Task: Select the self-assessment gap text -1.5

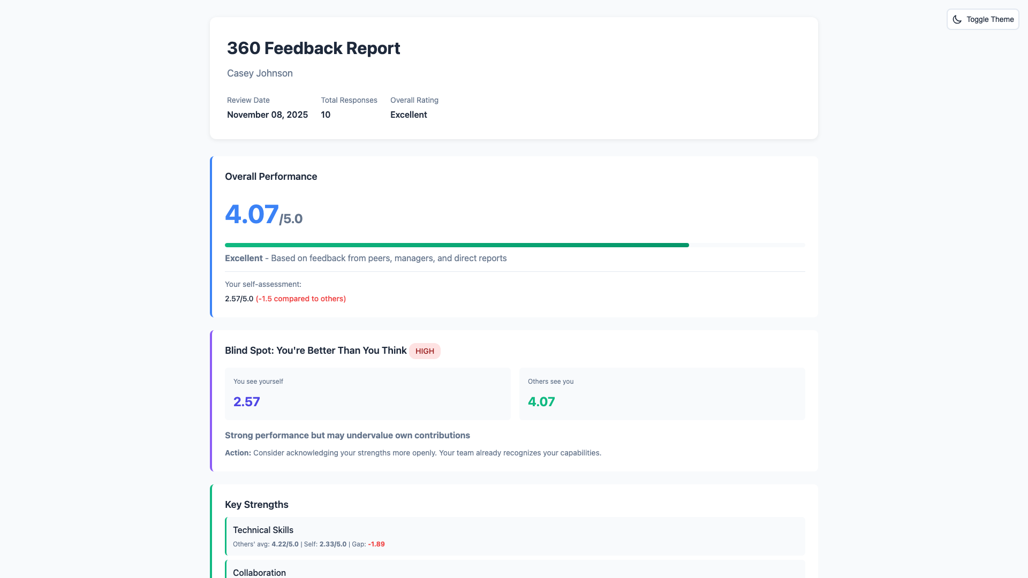Action: click(300, 299)
